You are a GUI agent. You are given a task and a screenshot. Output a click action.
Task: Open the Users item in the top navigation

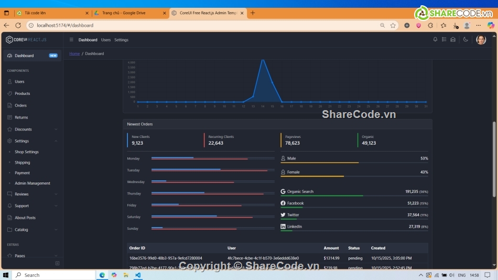pos(106,40)
